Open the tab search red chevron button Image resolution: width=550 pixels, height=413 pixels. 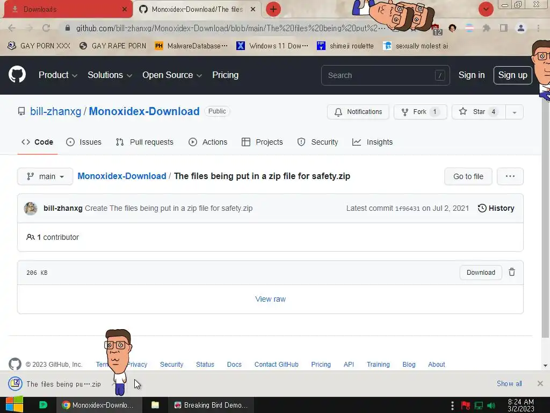pos(486,9)
